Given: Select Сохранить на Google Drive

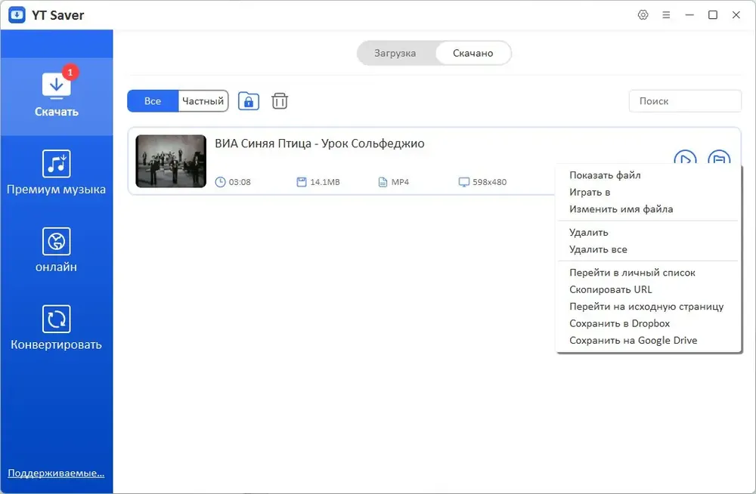Looking at the screenshot, I should (x=633, y=340).
